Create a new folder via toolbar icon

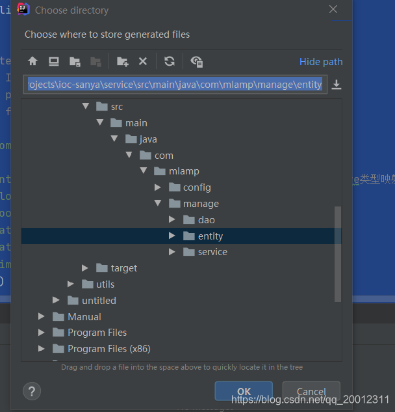tap(123, 62)
